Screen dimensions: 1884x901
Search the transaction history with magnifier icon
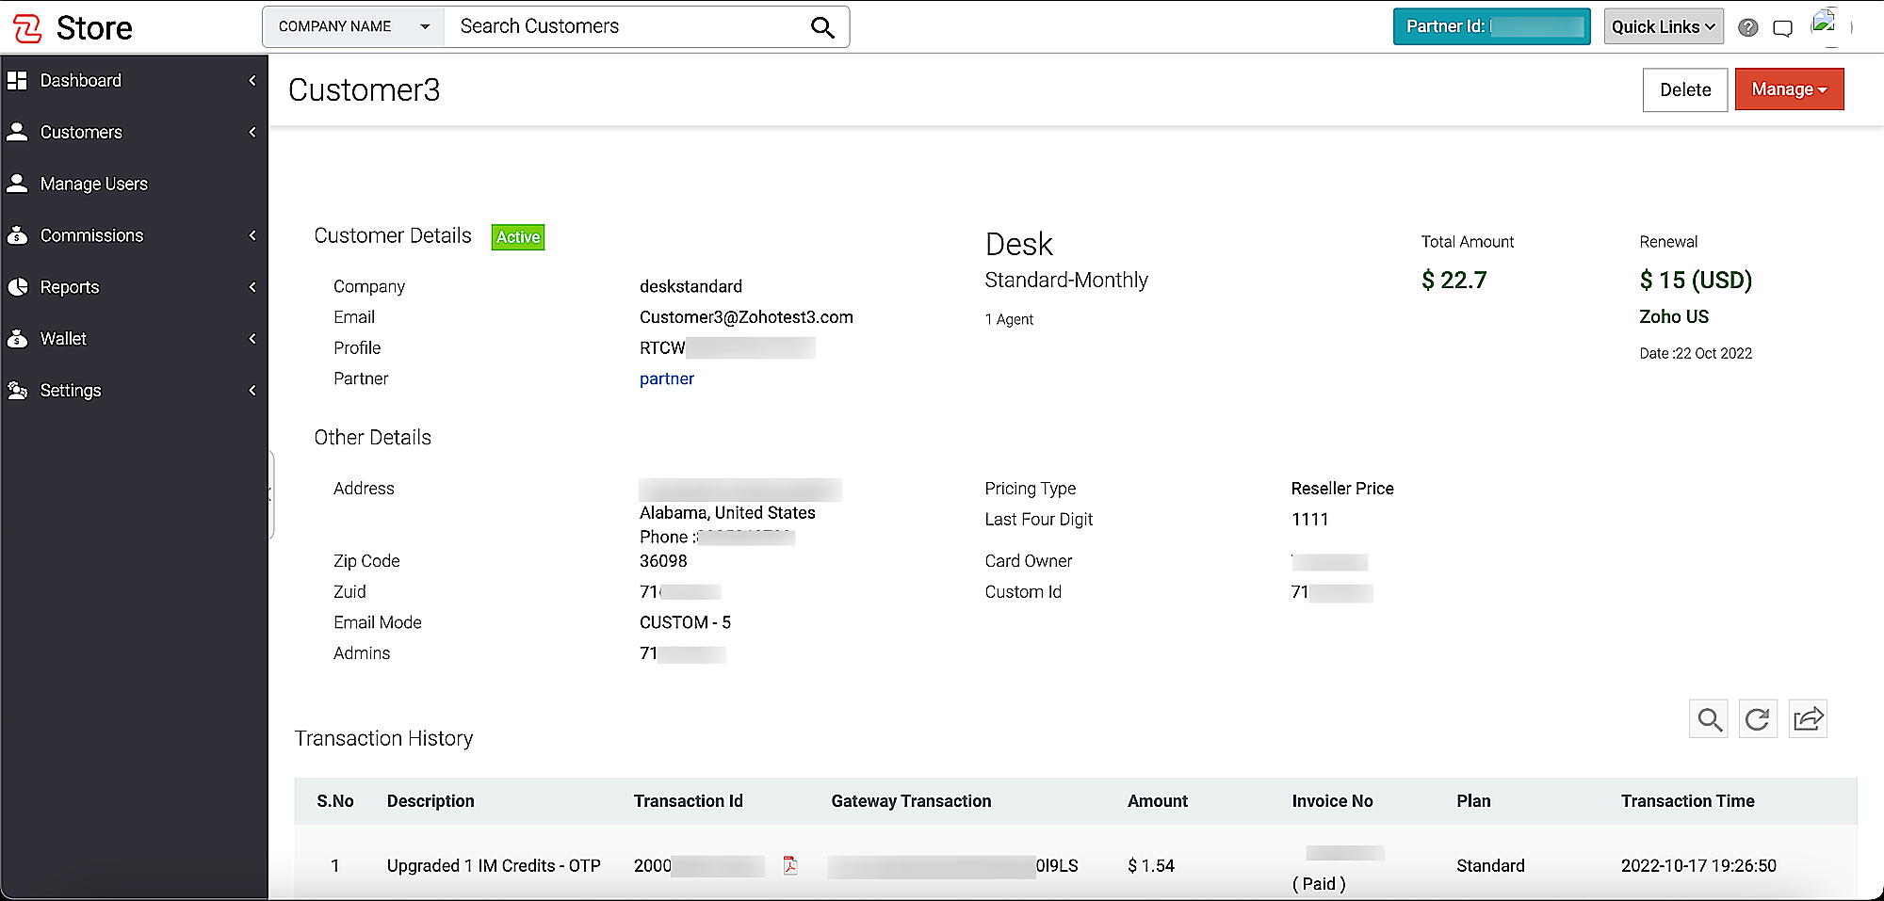(1709, 719)
